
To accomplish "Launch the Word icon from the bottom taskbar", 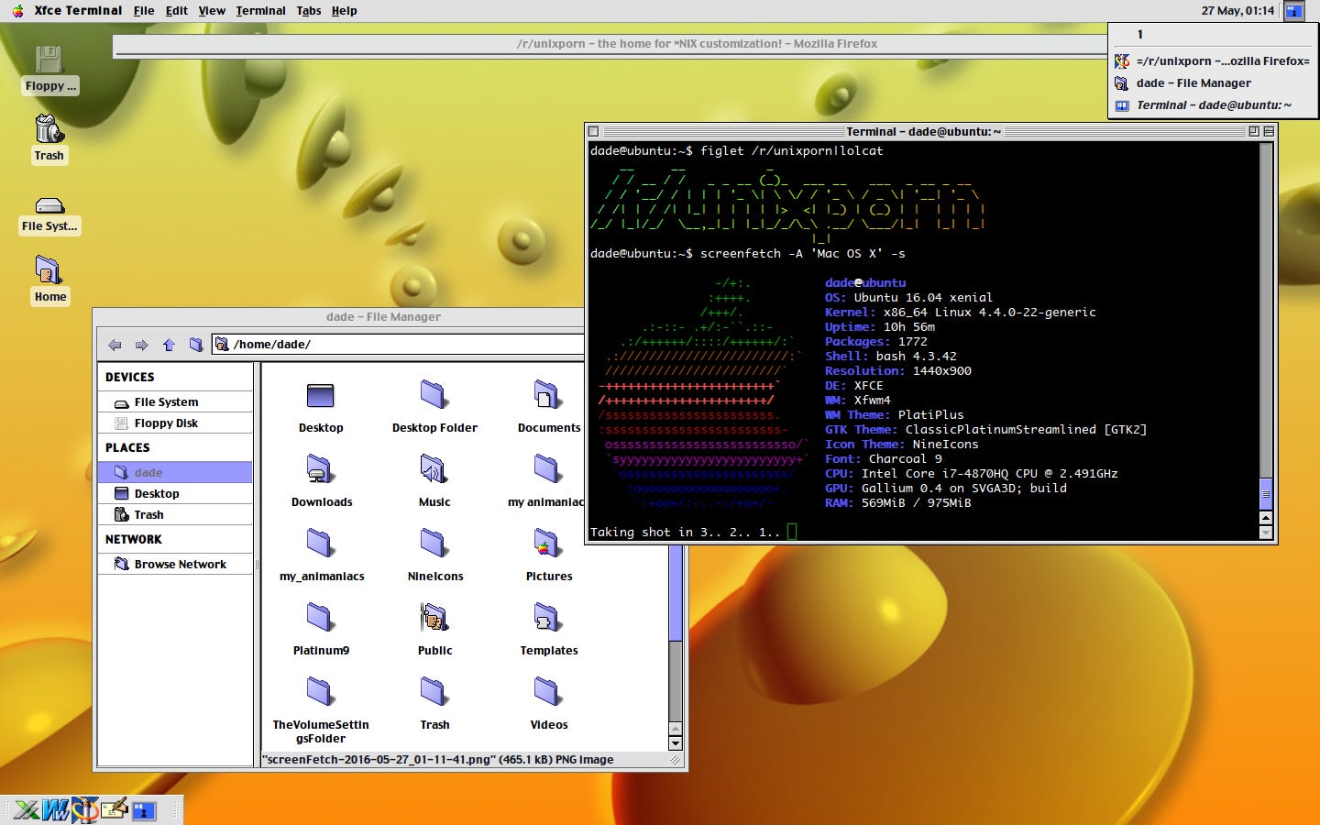I will (55, 810).
